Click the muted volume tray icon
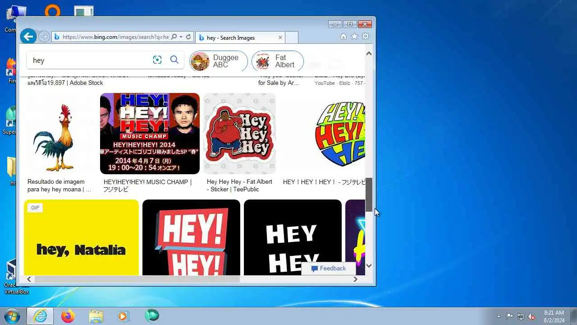This screenshot has height=325, width=577. click(532, 316)
